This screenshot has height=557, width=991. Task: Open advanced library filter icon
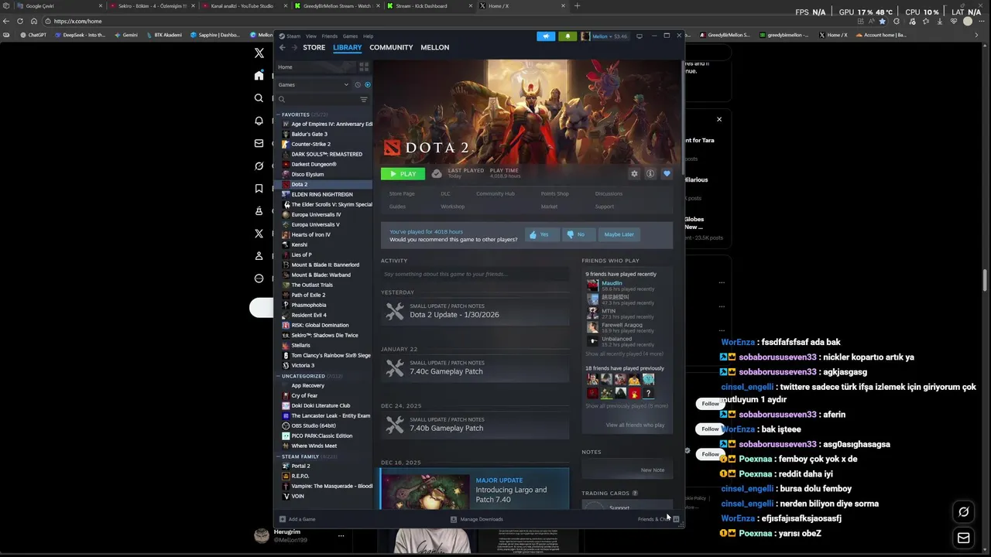(x=364, y=99)
